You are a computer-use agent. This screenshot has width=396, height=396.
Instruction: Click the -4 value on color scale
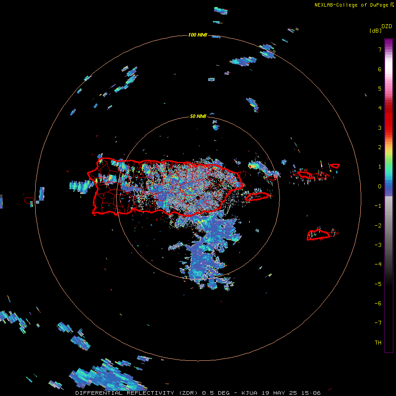[x=378, y=264]
